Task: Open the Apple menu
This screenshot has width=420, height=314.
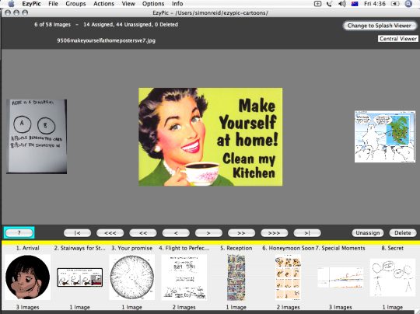Action: pos(11,4)
